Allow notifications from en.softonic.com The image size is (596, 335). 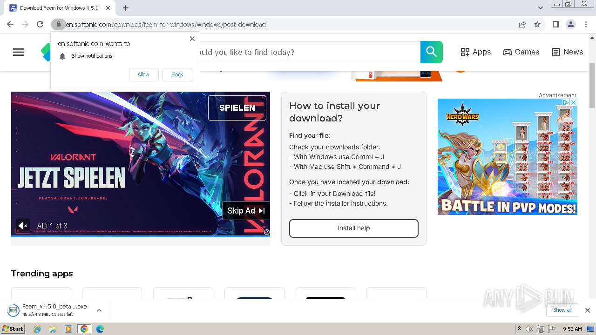143,74
